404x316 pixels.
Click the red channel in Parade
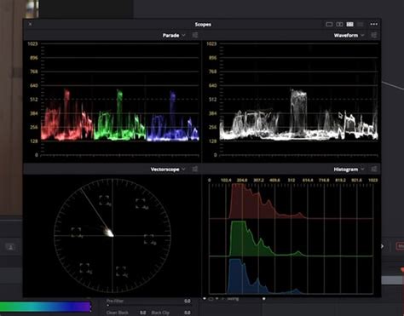[66, 115]
